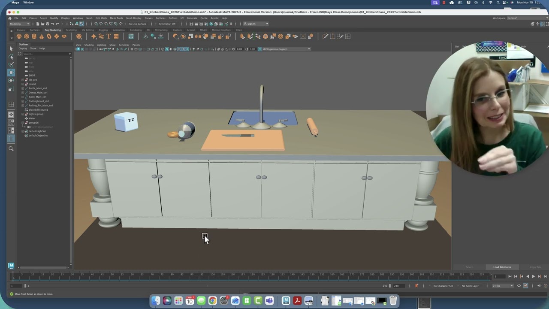Click the range slider end handle near 240

click(389, 286)
